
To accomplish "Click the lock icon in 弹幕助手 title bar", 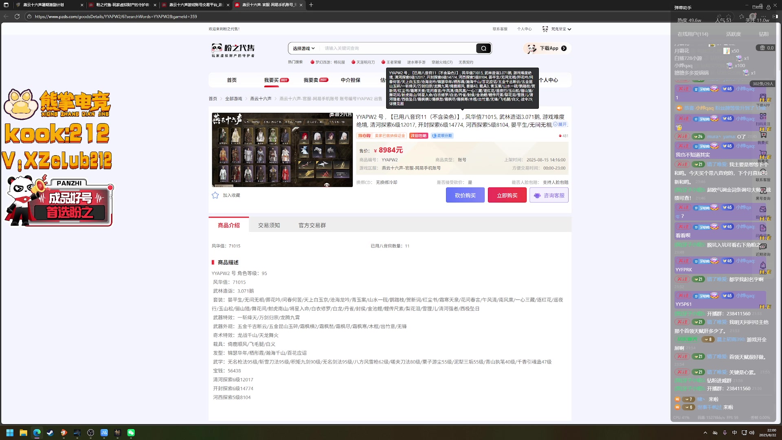I will tap(768, 7).
